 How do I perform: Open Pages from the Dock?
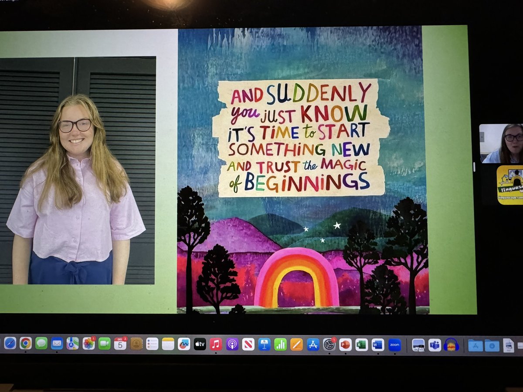296,344
